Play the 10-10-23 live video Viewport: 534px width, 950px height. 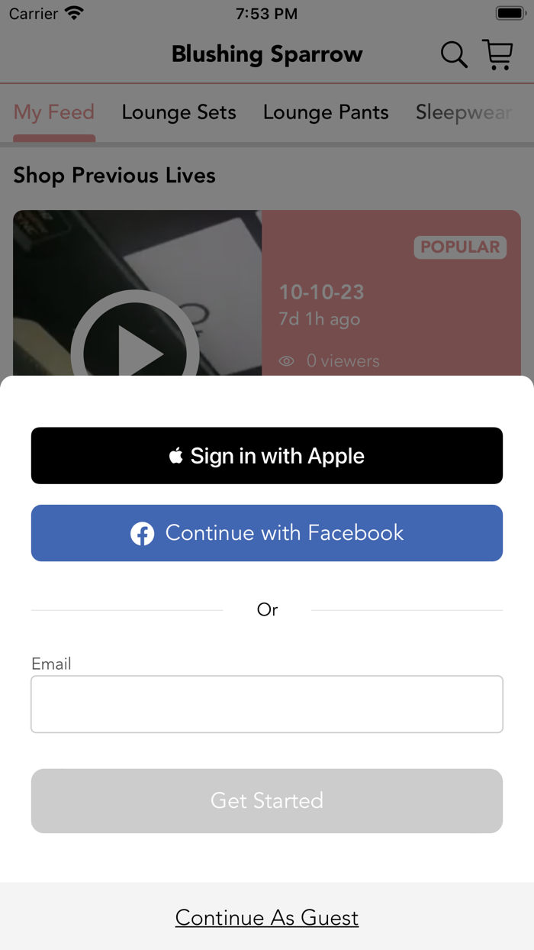(x=135, y=351)
